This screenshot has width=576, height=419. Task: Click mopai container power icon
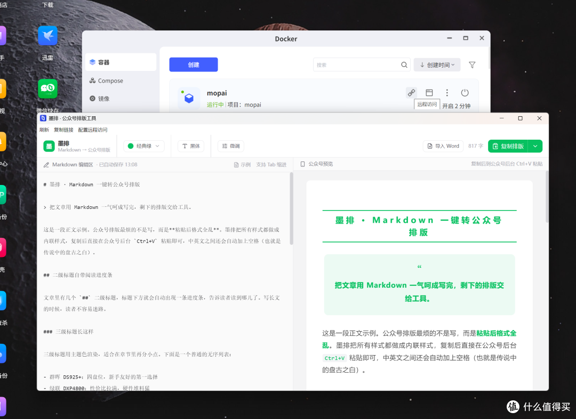pos(465,93)
